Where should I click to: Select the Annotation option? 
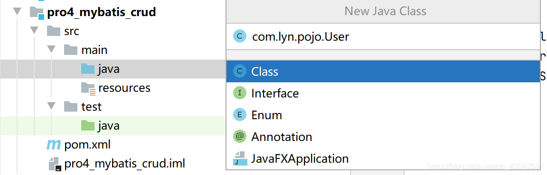pyautogui.click(x=383, y=137)
